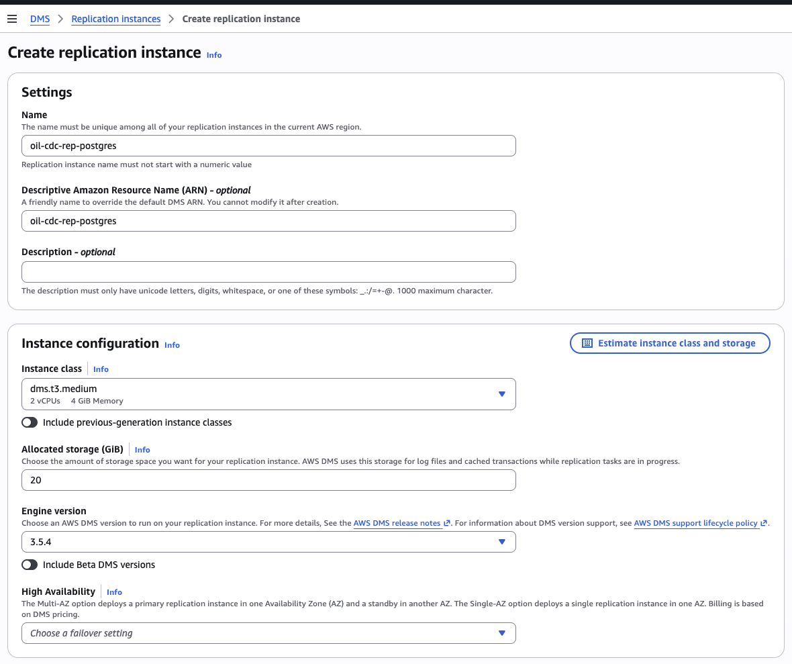The image size is (792, 664).
Task: Toggle Include Beta DMS versions
Action: (x=30, y=565)
